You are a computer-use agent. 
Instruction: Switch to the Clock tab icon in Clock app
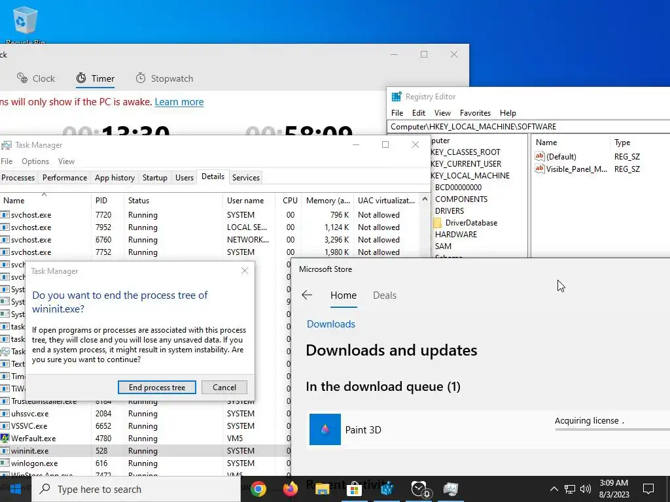(x=22, y=78)
